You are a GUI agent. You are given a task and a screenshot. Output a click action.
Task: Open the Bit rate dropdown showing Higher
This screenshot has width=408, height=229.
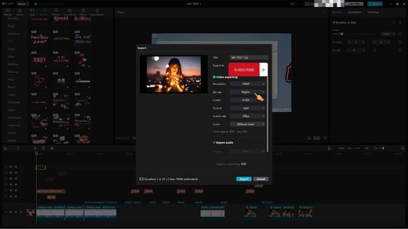[x=247, y=92]
